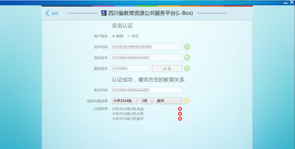Click the 已选信息 label
295x149 pixels.
(x=101, y=109)
